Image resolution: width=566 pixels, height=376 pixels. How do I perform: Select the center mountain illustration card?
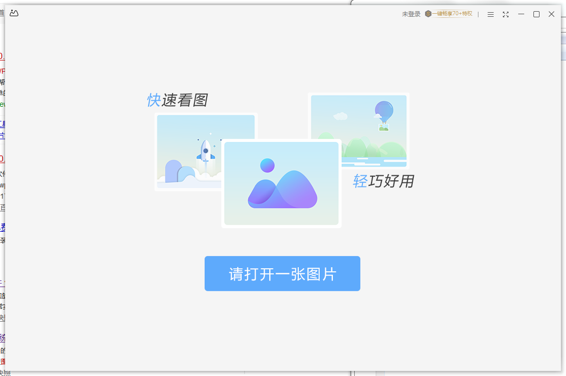coord(281,183)
